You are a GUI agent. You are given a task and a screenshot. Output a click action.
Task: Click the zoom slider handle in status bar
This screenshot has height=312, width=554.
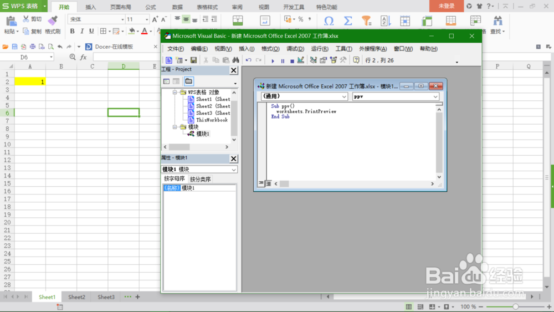point(515,306)
